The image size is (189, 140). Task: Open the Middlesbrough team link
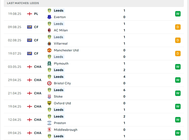[x=65, y=130]
